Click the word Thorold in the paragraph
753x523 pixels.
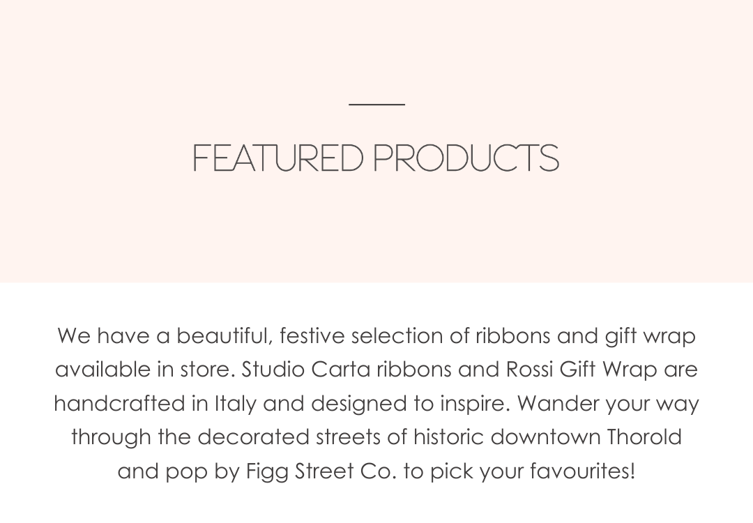[644, 437]
